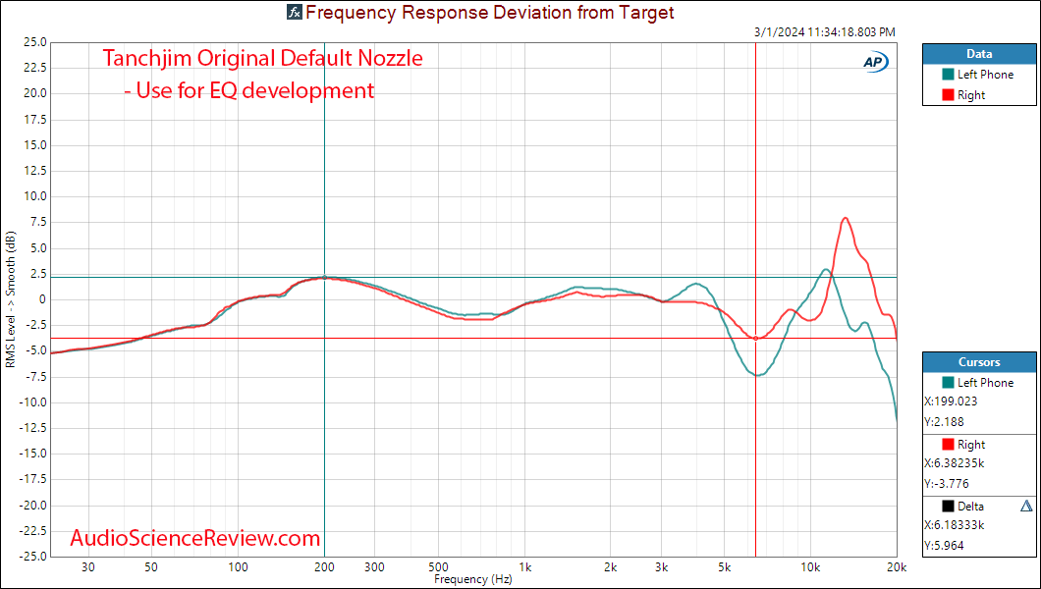The width and height of the screenshot is (1041, 589).
Task: Click the teal trace minimum near 6.5 kHz
Action: (757, 375)
